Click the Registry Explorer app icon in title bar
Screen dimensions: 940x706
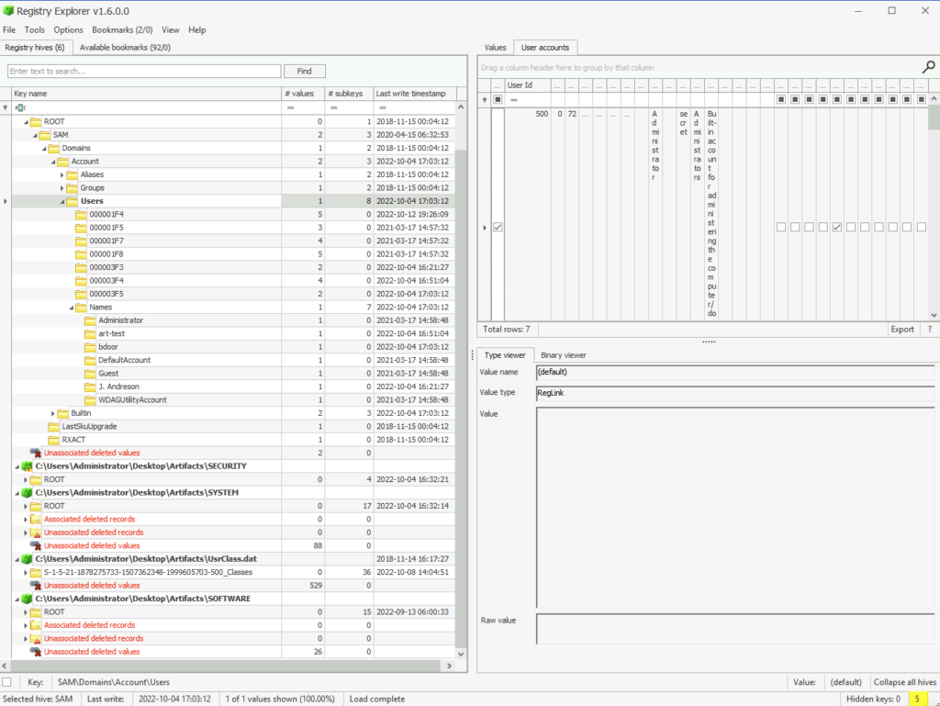pos(8,11)
